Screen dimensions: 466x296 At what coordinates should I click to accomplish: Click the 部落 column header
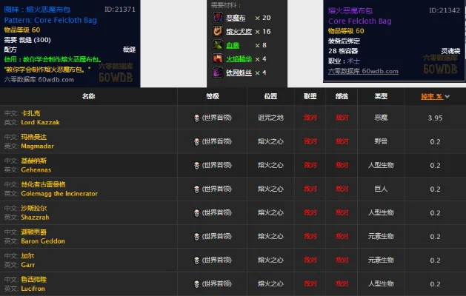coord(342,96)
